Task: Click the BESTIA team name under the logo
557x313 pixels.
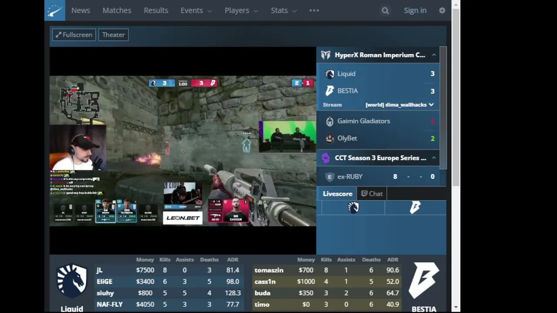Action: pyautogui.click(x=424, y=309)
